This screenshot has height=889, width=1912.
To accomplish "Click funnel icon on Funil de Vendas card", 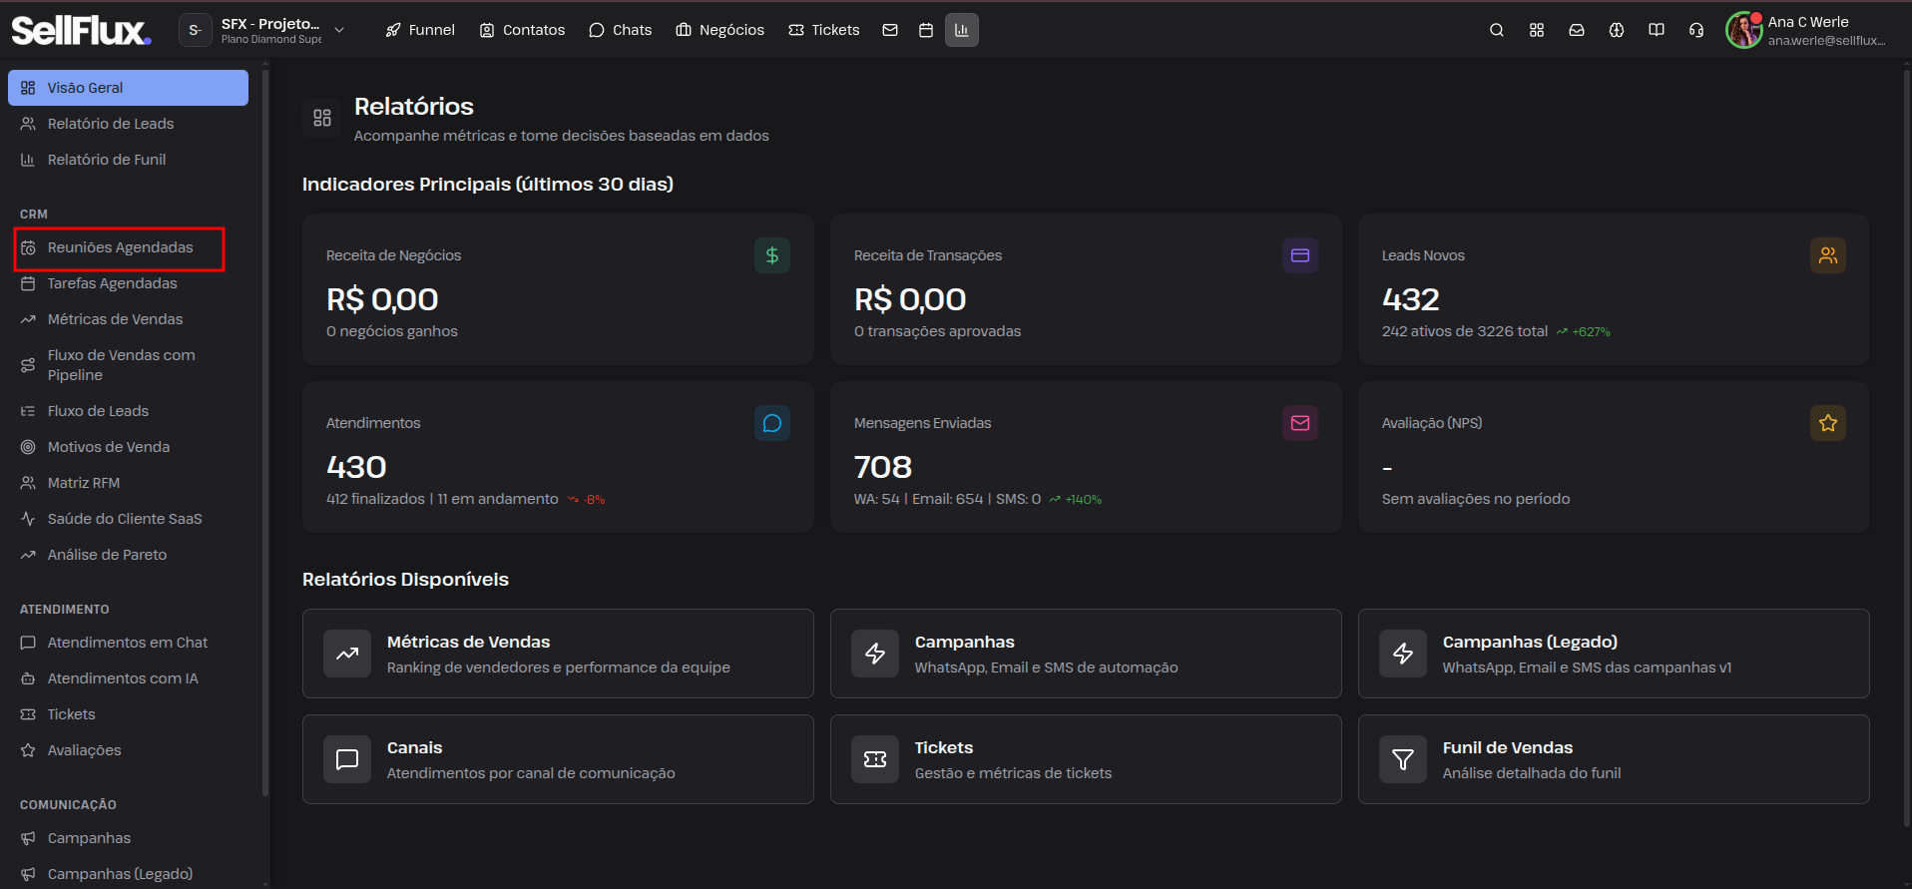I will pyautogui.click(x=1403, y=760).
